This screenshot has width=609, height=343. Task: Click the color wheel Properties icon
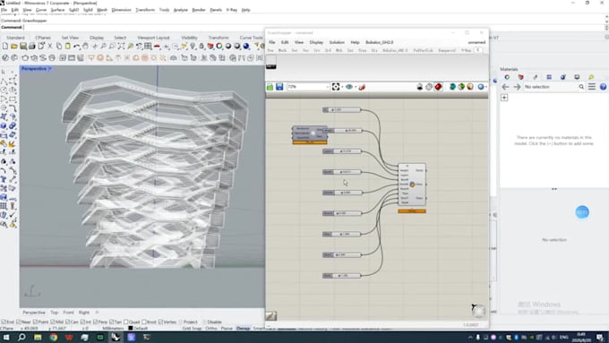(x=219, y=47)
